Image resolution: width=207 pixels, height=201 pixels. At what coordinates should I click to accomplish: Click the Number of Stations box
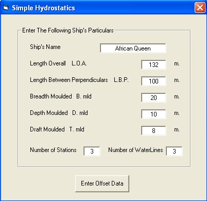click(92, 151)
